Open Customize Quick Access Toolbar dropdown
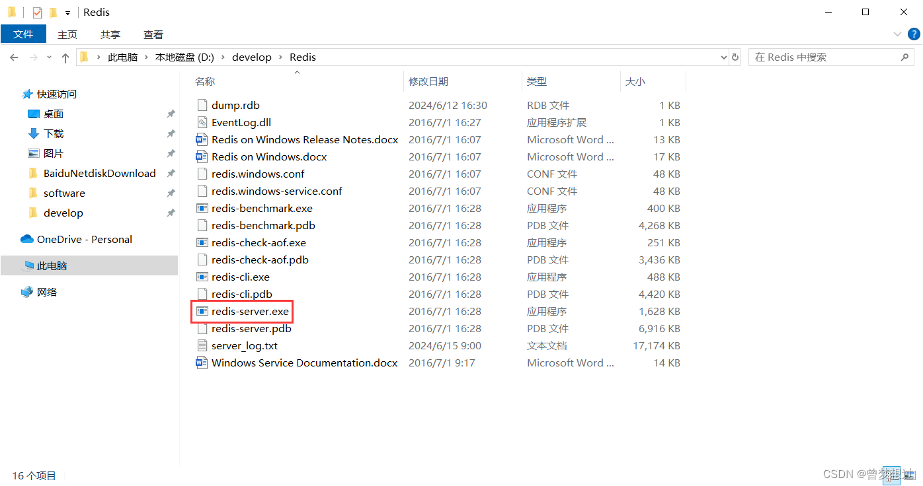The image size is (923, 486). (x=67, y=13)
